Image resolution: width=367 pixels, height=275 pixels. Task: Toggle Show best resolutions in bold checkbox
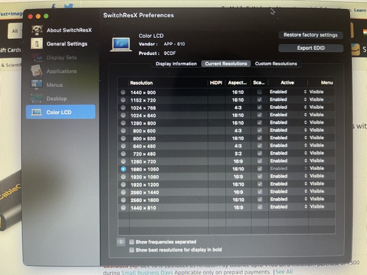pyautogui.click(x=132, y=250)
